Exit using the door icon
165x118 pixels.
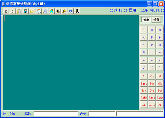pyautogui.click(x=77, y=11)
